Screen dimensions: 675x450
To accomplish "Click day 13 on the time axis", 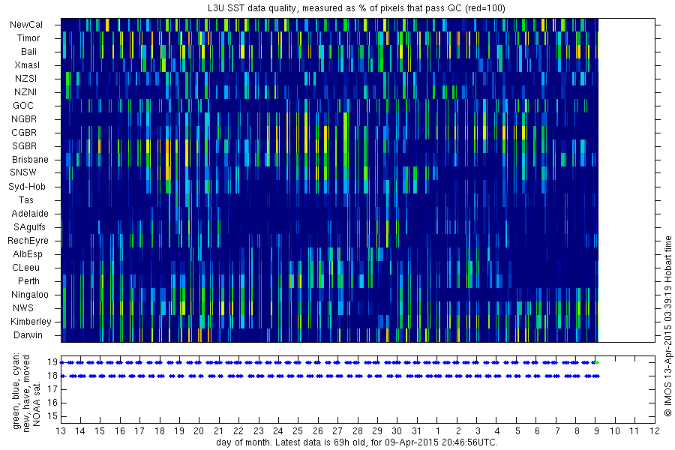I will pyautogui.click(x=61, y=431).
